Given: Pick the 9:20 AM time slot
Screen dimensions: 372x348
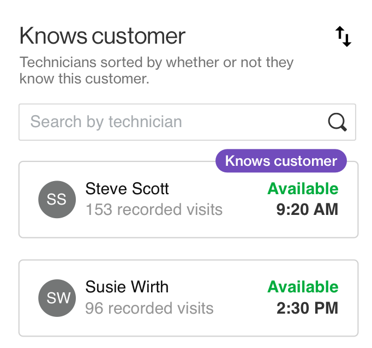Looking at the screenshot, I should pos(307,209).
